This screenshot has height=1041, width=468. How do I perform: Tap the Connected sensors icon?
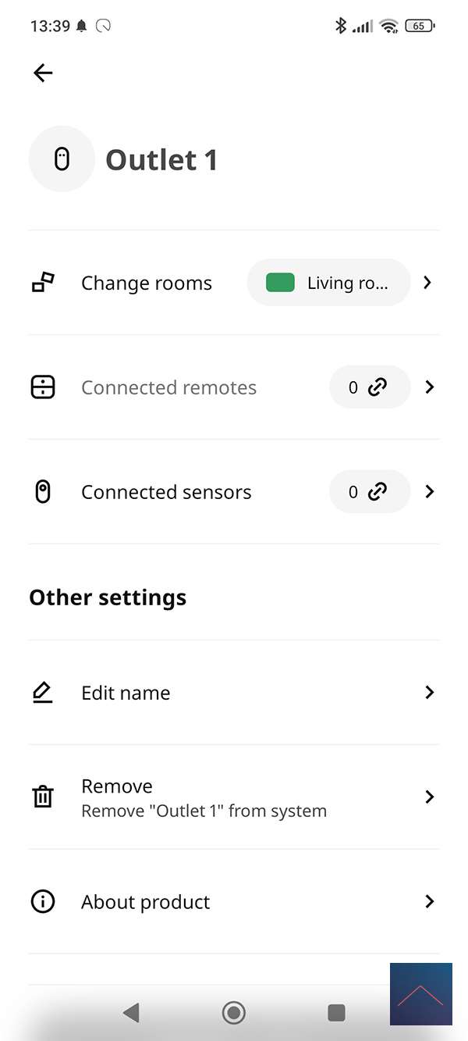(43, 492)
